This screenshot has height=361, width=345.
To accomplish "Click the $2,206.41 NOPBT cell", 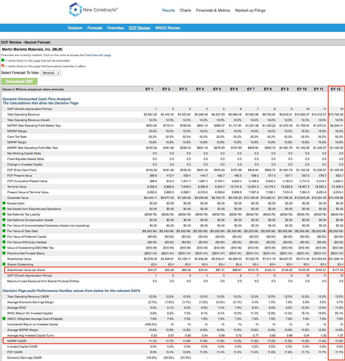I will pos(337,126).
